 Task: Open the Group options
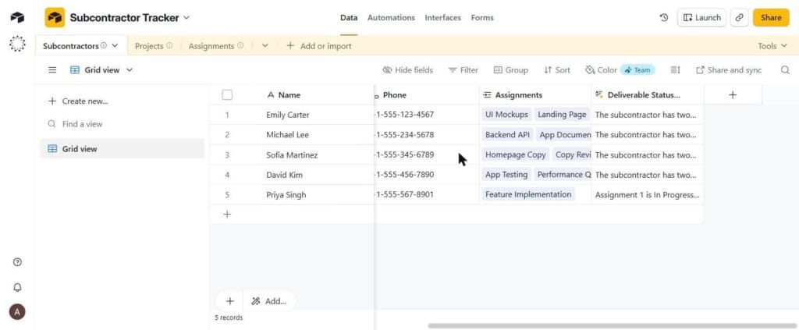click(x=510, y=70)
